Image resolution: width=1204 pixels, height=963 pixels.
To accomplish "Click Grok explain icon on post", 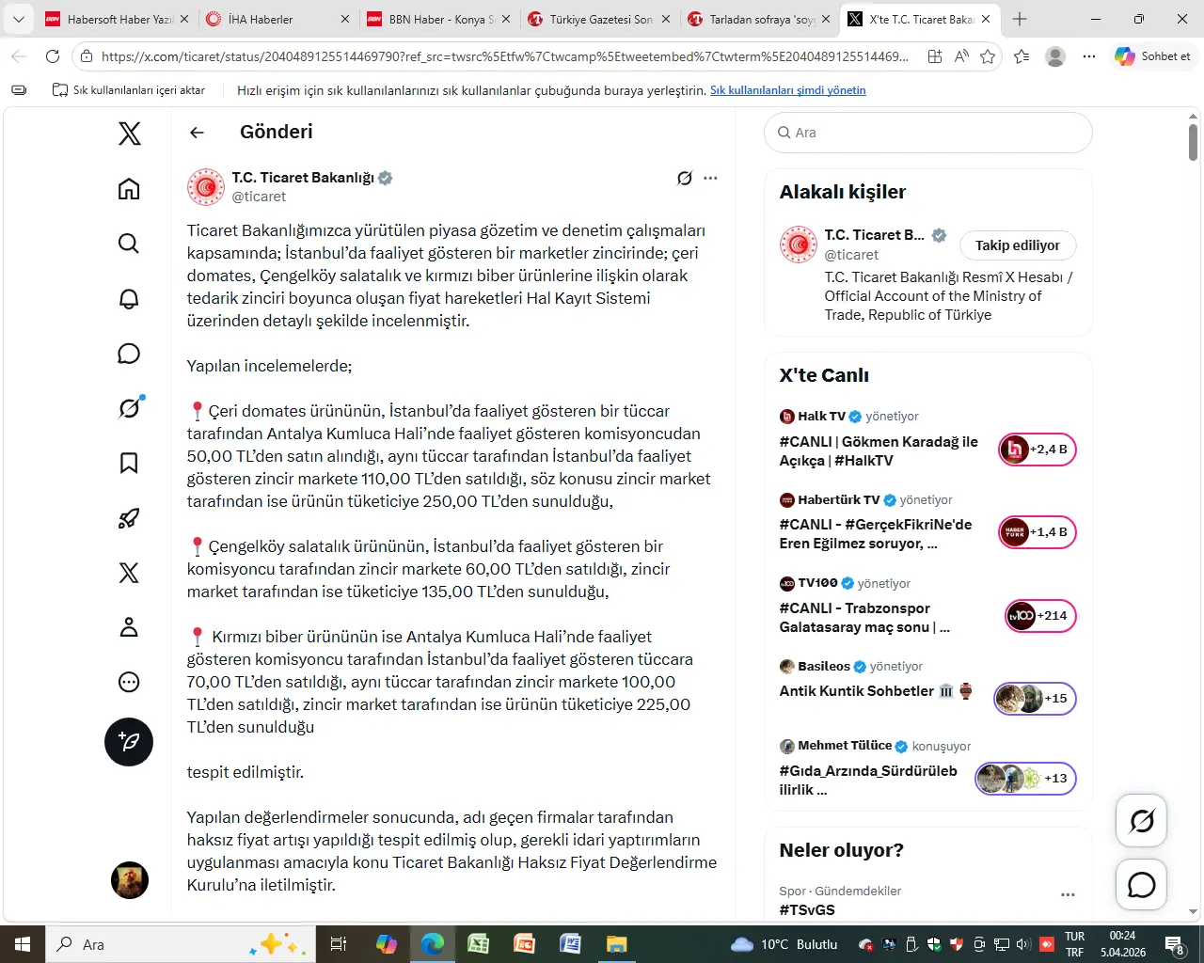I will pos(685,178).
